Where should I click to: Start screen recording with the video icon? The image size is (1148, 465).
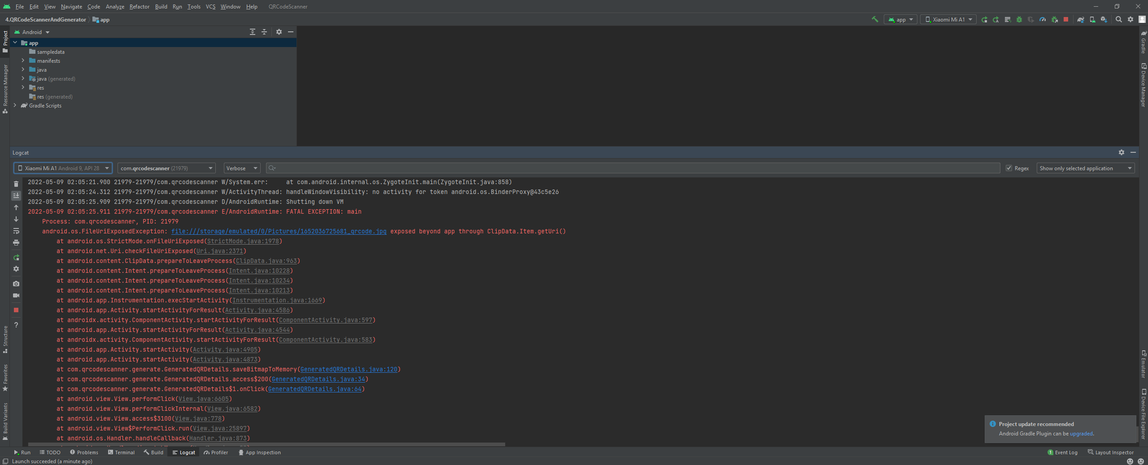click(16, 295)
